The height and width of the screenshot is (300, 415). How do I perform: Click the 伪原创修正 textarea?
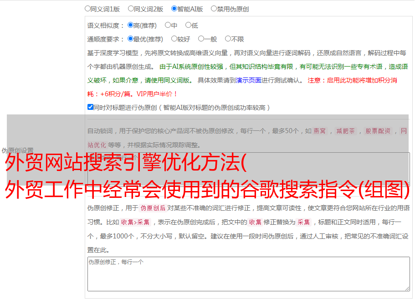point(249,274)
